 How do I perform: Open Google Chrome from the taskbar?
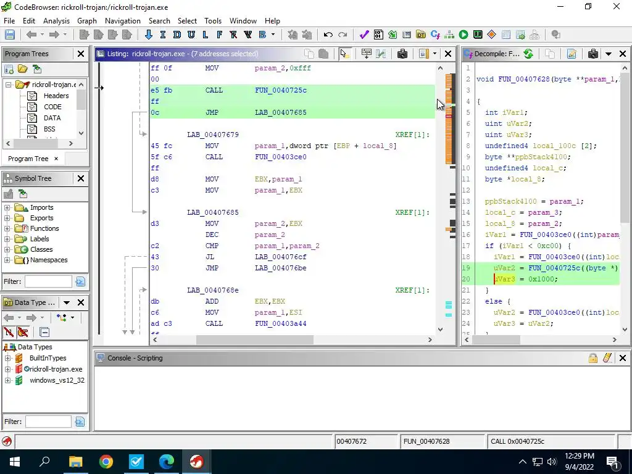[x=106, y=462]
